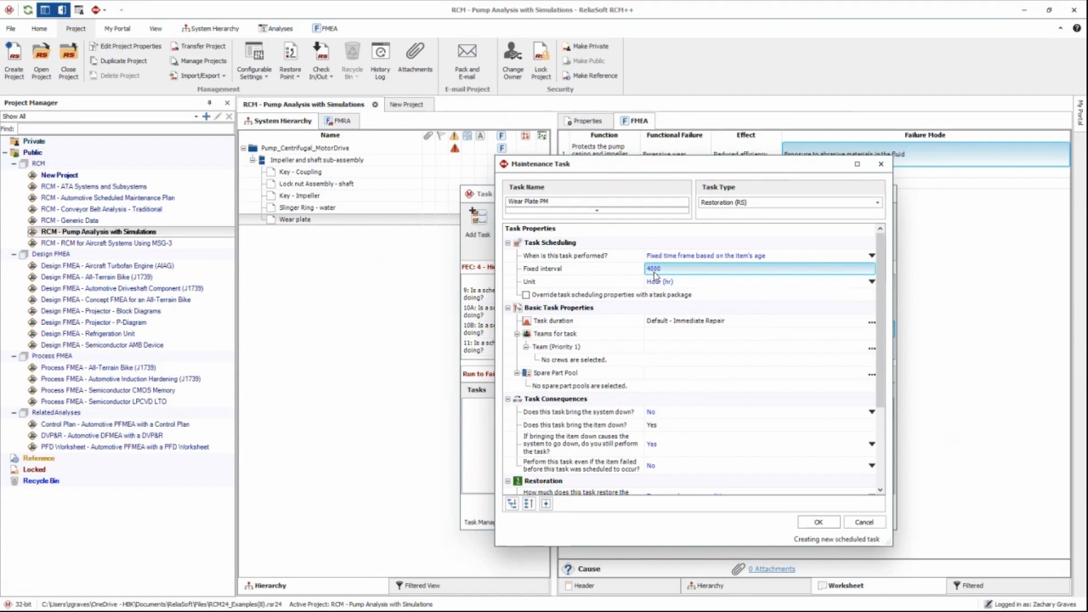Collapse the Related Analyses folder
1088x612 pixels.
[x=14, y=413]
